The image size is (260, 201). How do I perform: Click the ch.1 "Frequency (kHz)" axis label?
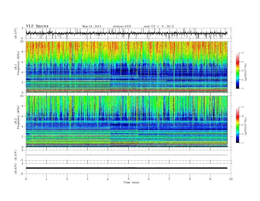tap(18, 63)
